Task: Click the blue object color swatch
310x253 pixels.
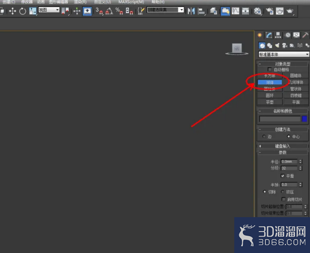Action: pos(304,119)
